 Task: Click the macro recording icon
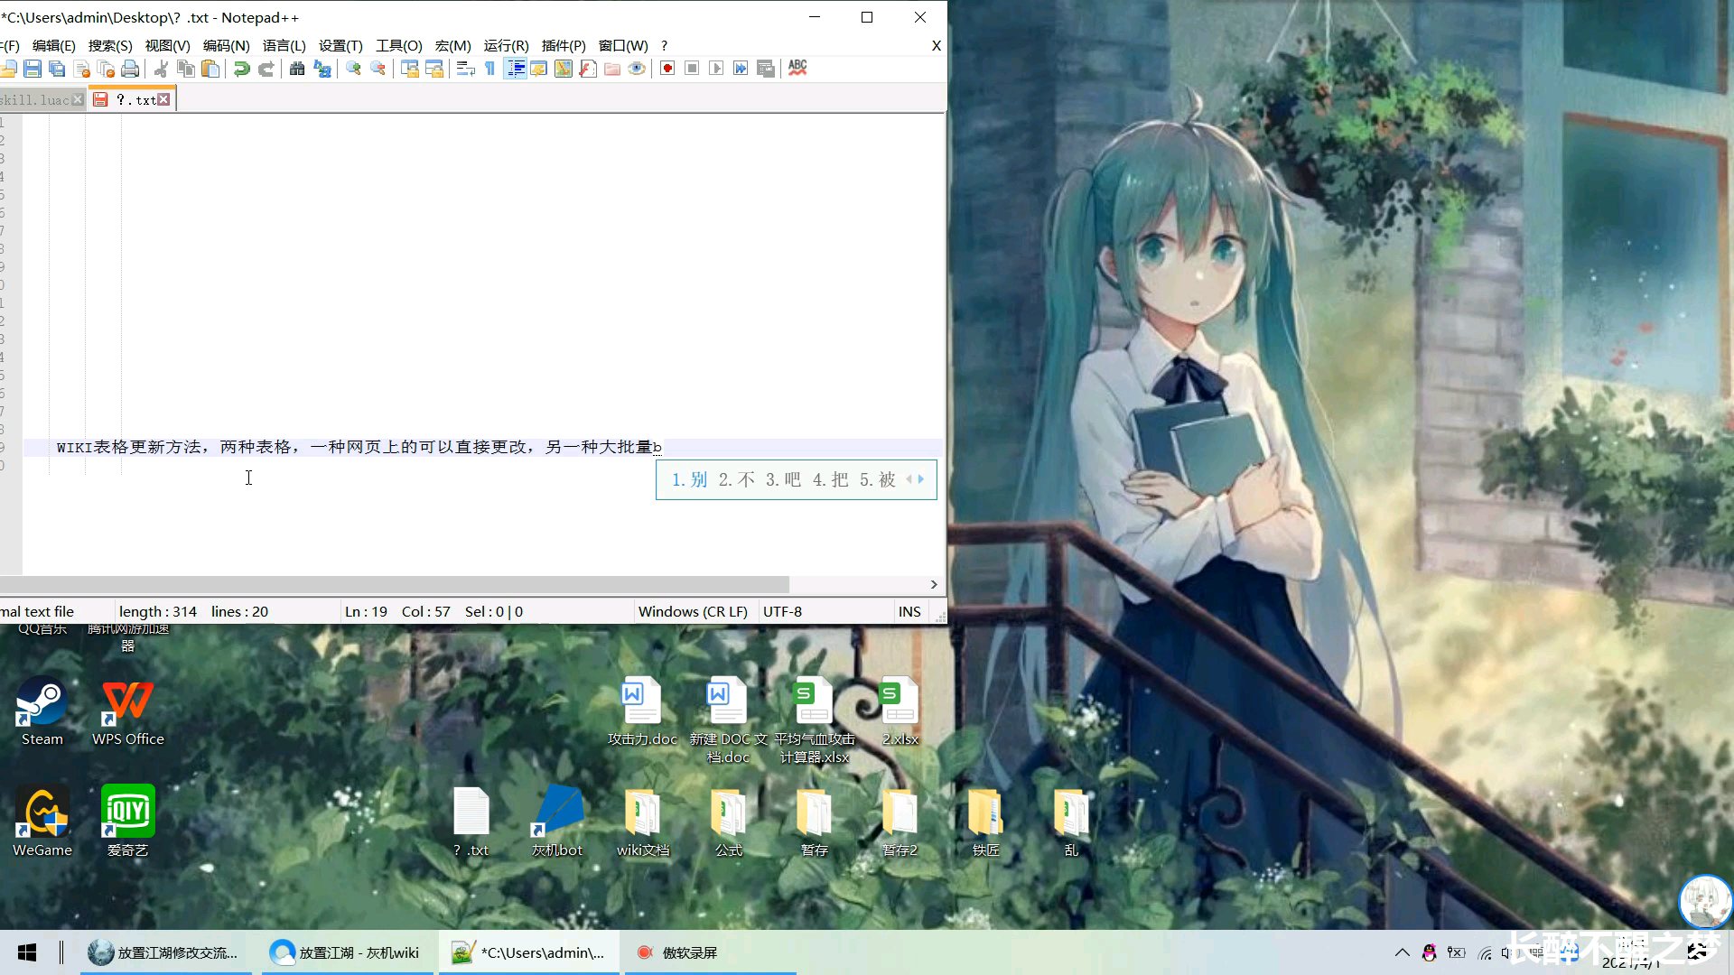(667, 68)
